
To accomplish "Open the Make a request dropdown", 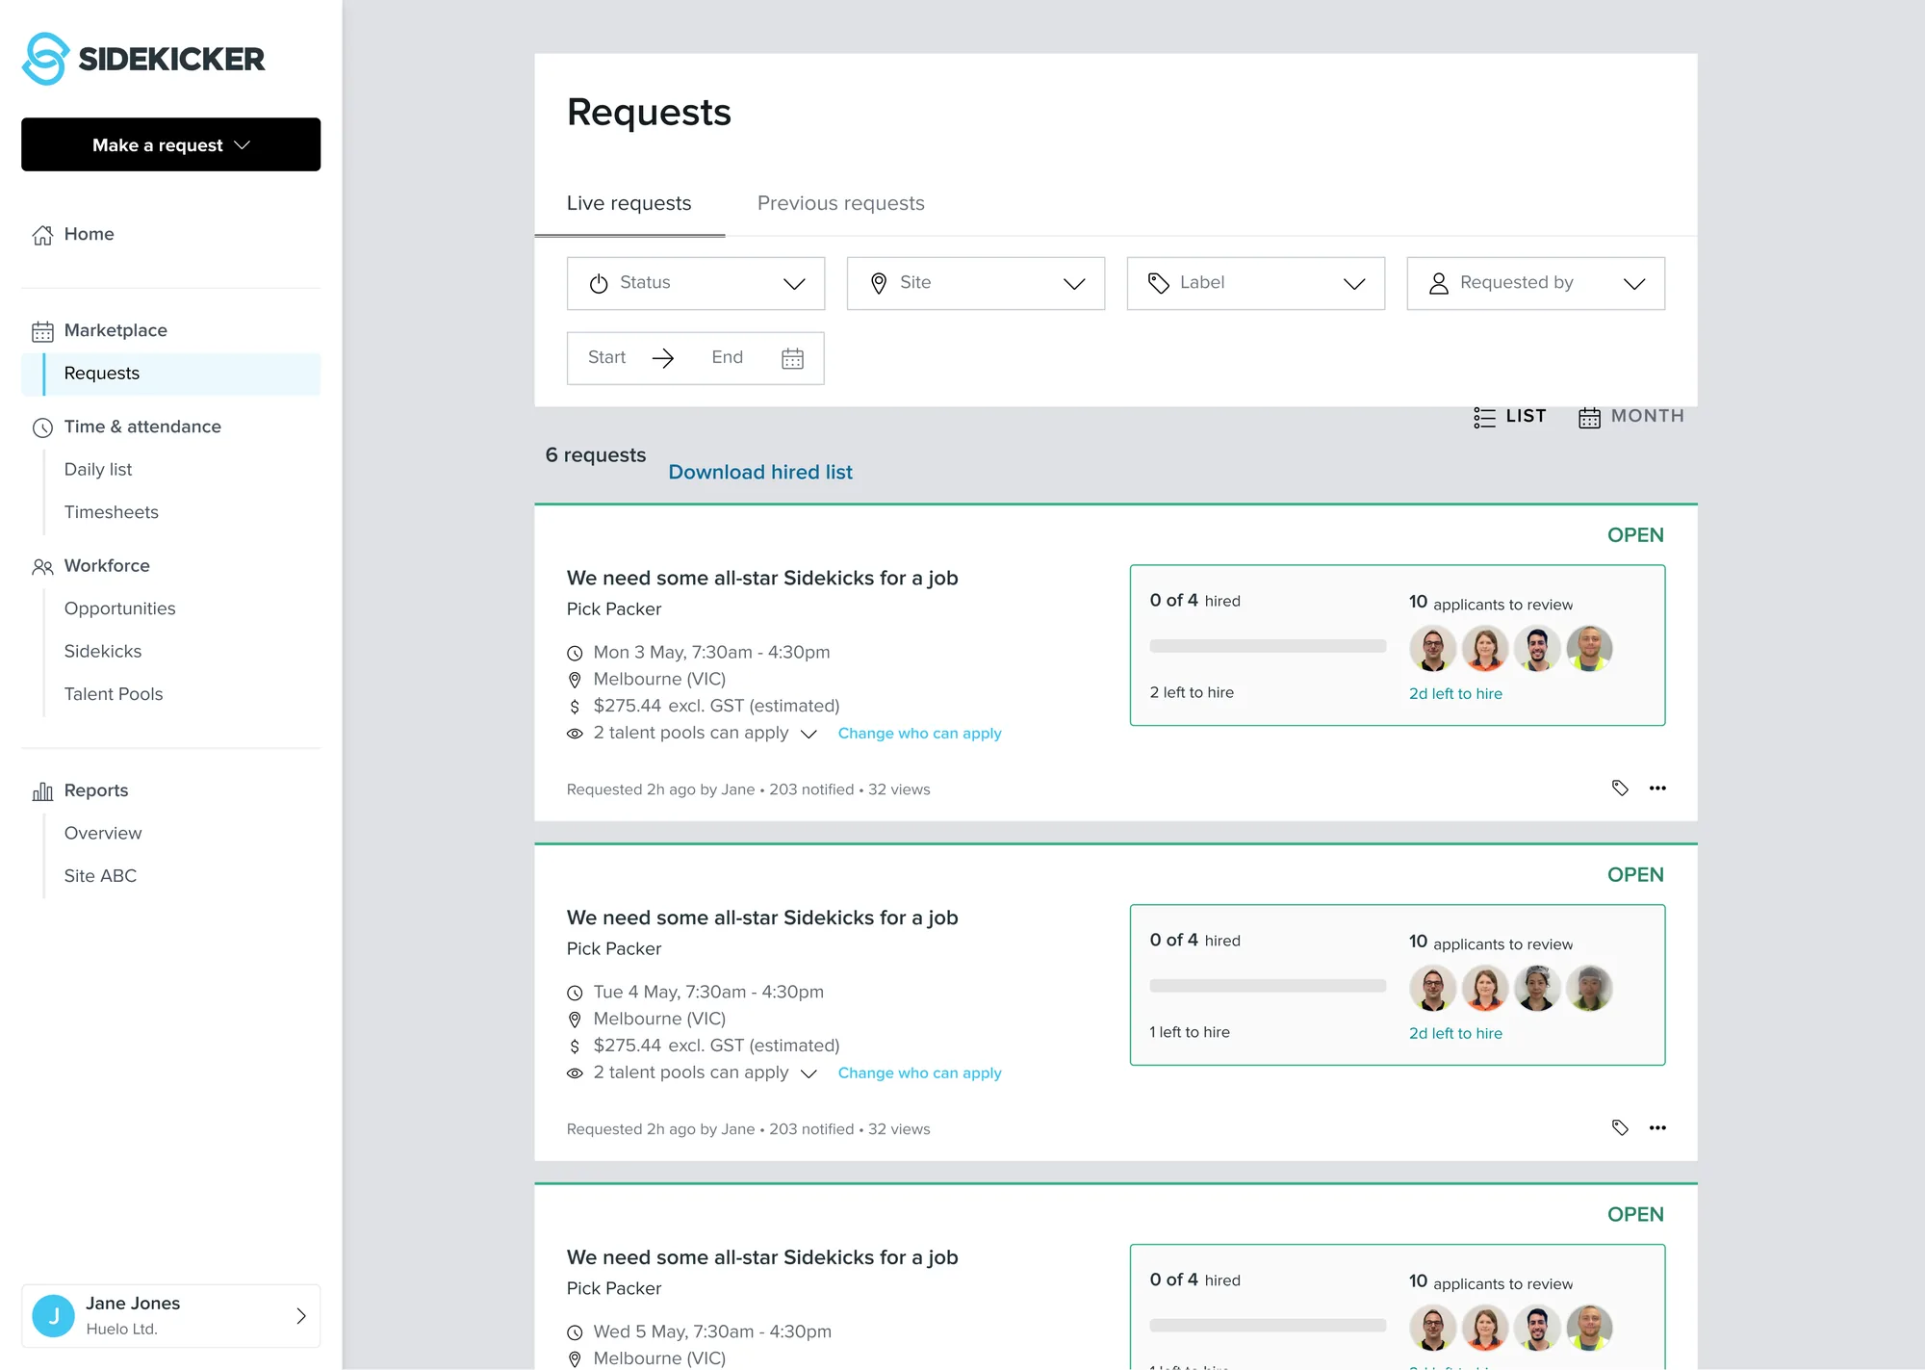I will click(170, 144).
